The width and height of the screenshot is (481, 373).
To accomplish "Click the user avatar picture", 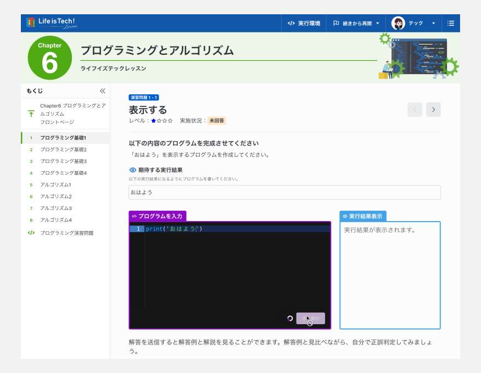I will (398, 23).
